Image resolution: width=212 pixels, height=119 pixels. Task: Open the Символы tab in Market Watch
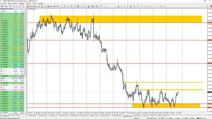tap(4, 115)
